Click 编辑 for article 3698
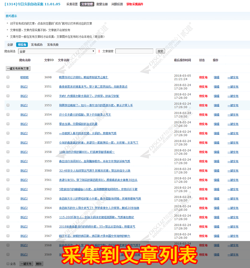 point(217,78)
